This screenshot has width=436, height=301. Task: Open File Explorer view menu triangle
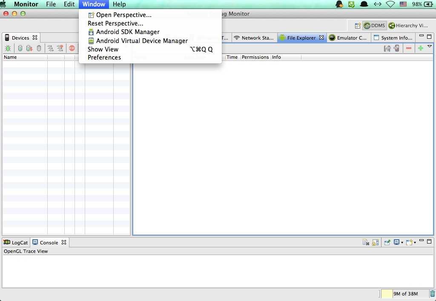click(x=430, y=46)
